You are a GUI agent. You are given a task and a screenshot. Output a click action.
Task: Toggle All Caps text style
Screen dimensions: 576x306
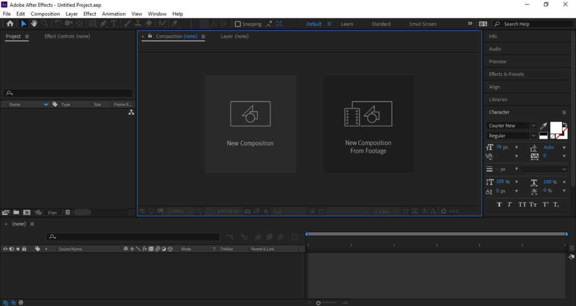coord(522,205)
